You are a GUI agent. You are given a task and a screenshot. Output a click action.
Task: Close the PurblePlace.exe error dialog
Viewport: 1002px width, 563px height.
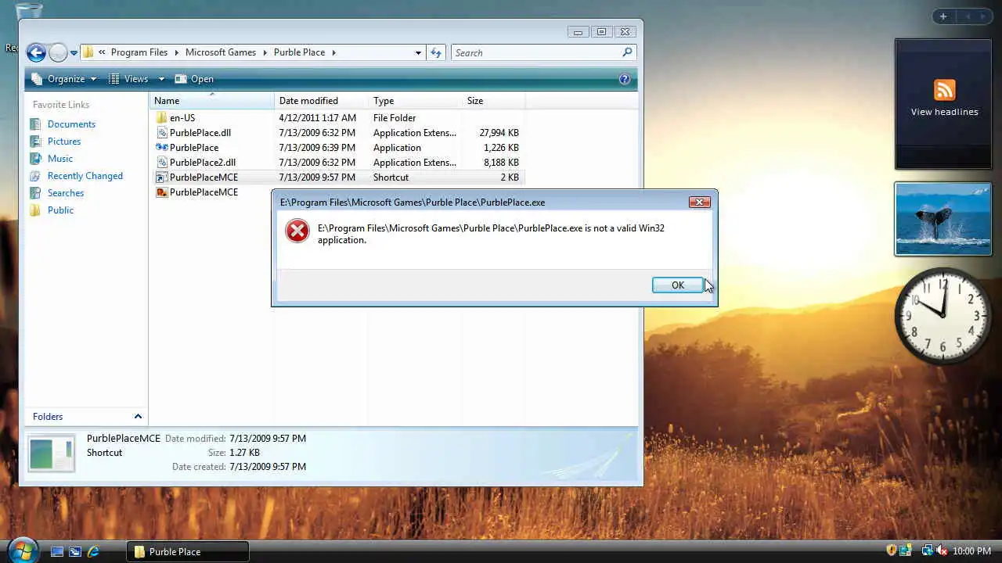click(699, 203)
